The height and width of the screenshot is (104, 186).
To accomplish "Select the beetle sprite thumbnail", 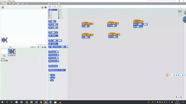I will [12, 52].
